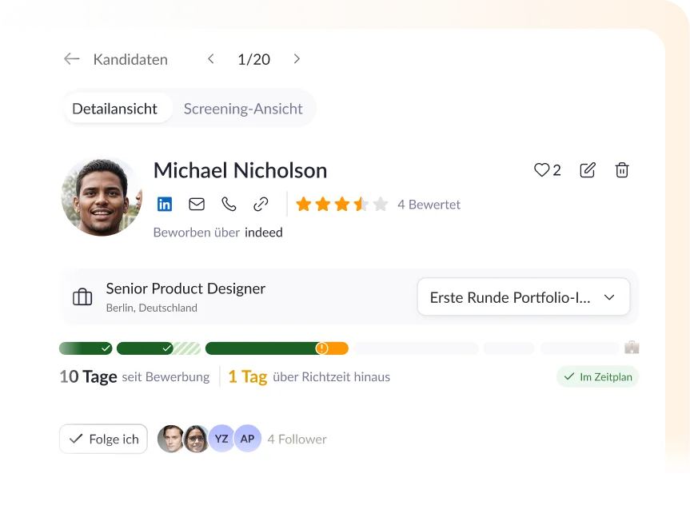
Task: Click the email envelope icon
Action: 197,204
